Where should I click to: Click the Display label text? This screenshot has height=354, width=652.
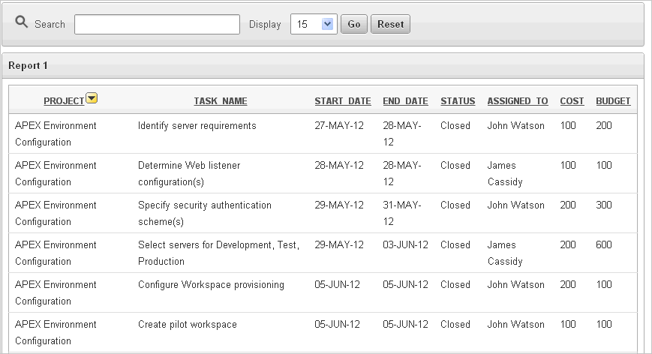[265, 25]
